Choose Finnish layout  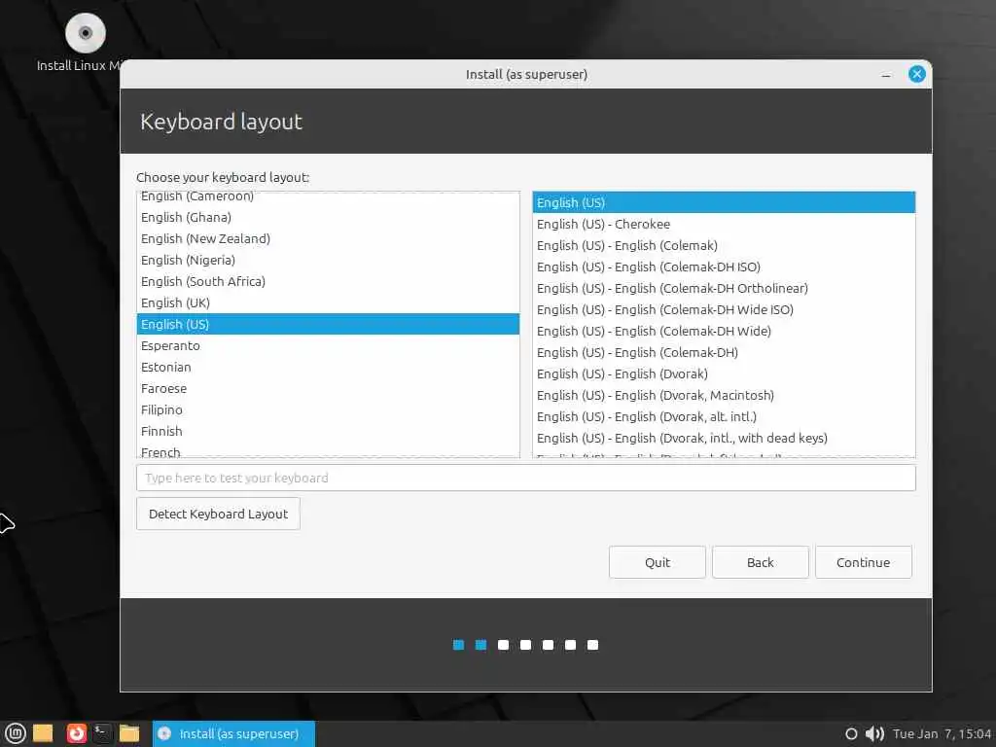coord(328,431)
